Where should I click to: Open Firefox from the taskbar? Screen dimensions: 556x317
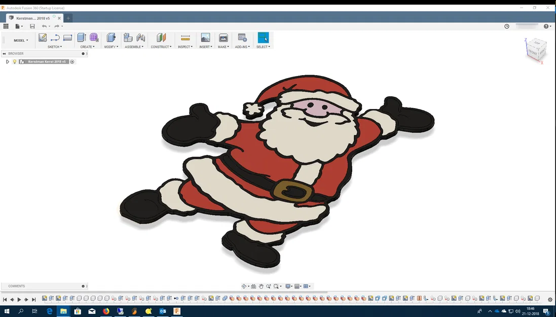coord(106,311)
